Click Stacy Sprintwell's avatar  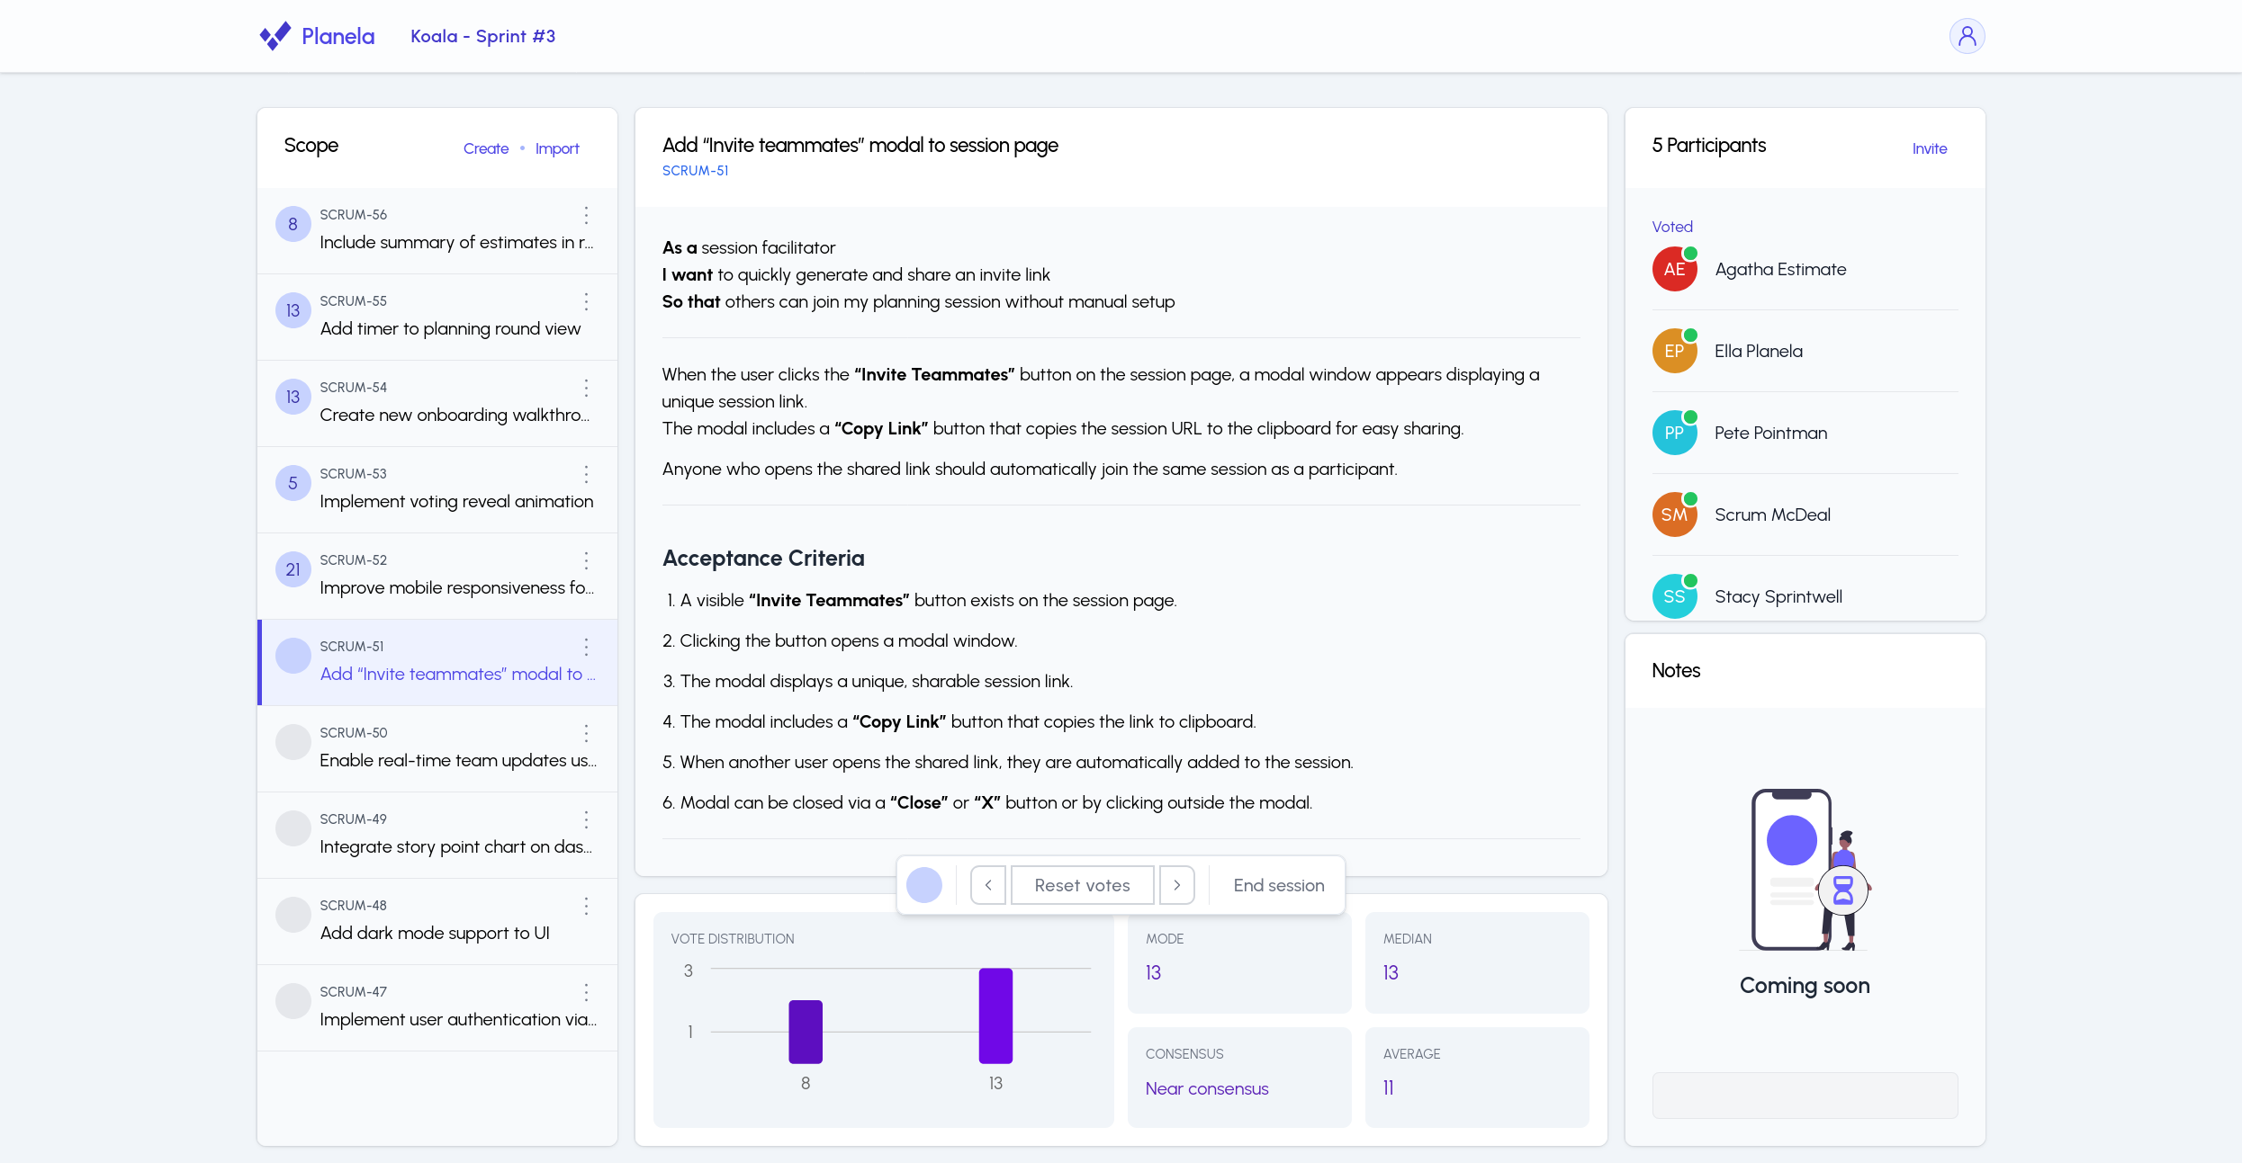[1674, 595]
